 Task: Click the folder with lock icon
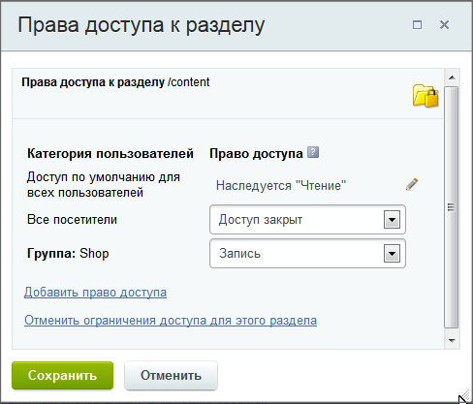point(426,96)
